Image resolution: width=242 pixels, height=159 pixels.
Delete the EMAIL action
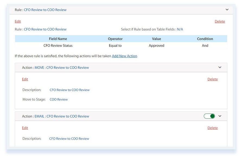coord(212,128)
